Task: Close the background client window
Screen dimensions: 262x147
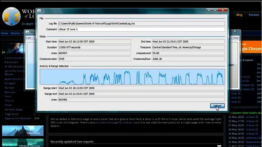Action: pyautogui.click(x=235, y=31)
